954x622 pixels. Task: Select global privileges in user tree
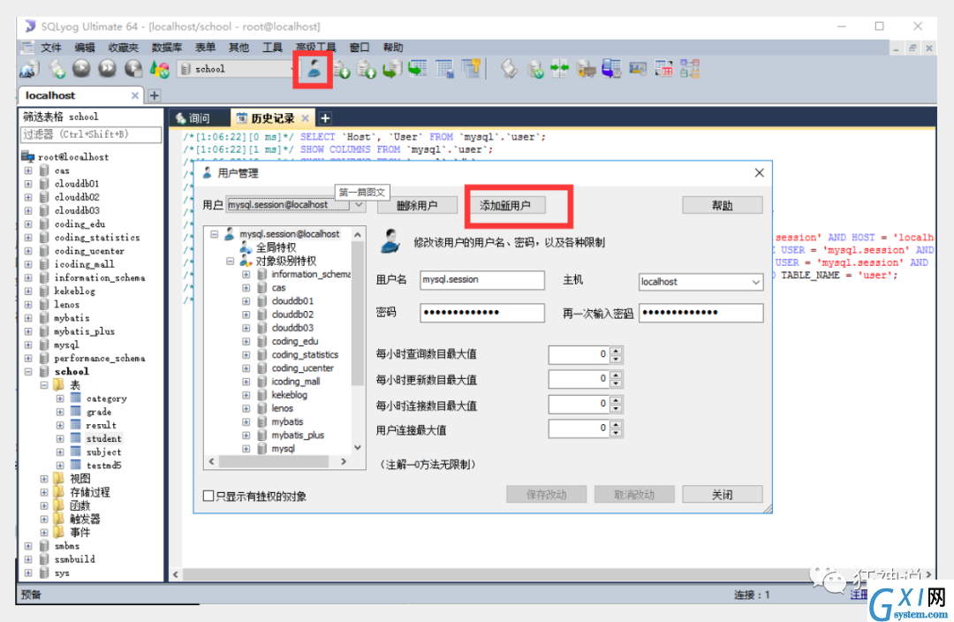276,247
